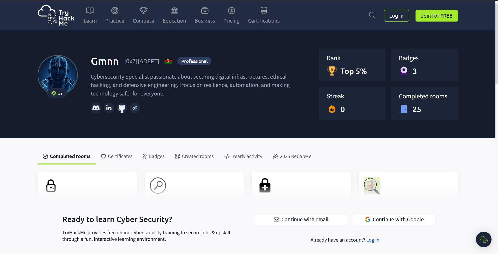Click the Gmnn username heading
This screenshot has width=498, height=254.
pos(105,61)
